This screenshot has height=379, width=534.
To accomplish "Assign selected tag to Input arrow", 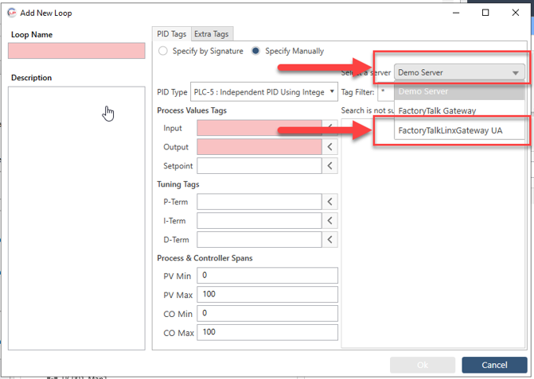I will (329, 128).
